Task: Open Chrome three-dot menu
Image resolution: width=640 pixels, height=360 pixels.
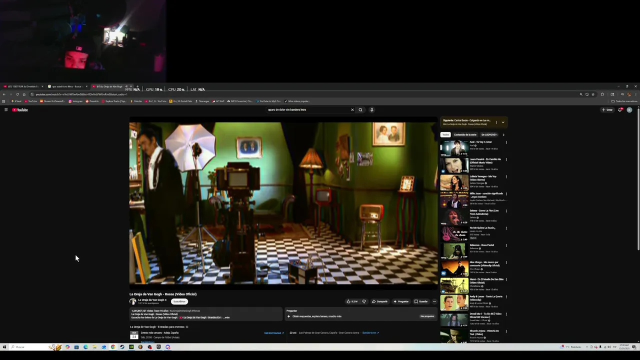Action: 635,94
